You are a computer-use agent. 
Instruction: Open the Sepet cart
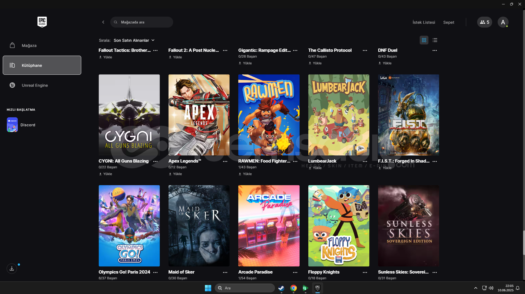[449, 22]
